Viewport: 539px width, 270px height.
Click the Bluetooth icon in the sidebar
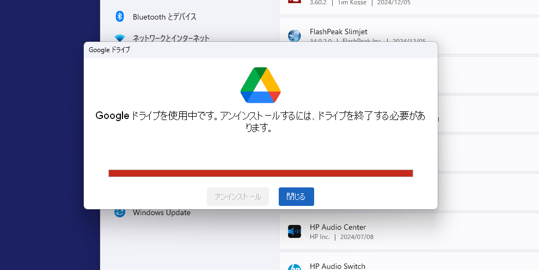(120, 17)
